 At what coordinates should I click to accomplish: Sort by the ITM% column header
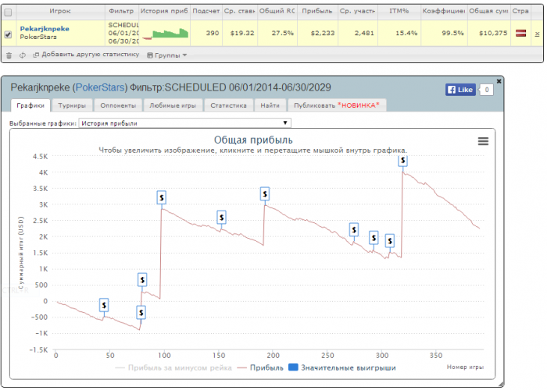click(399, 11)
